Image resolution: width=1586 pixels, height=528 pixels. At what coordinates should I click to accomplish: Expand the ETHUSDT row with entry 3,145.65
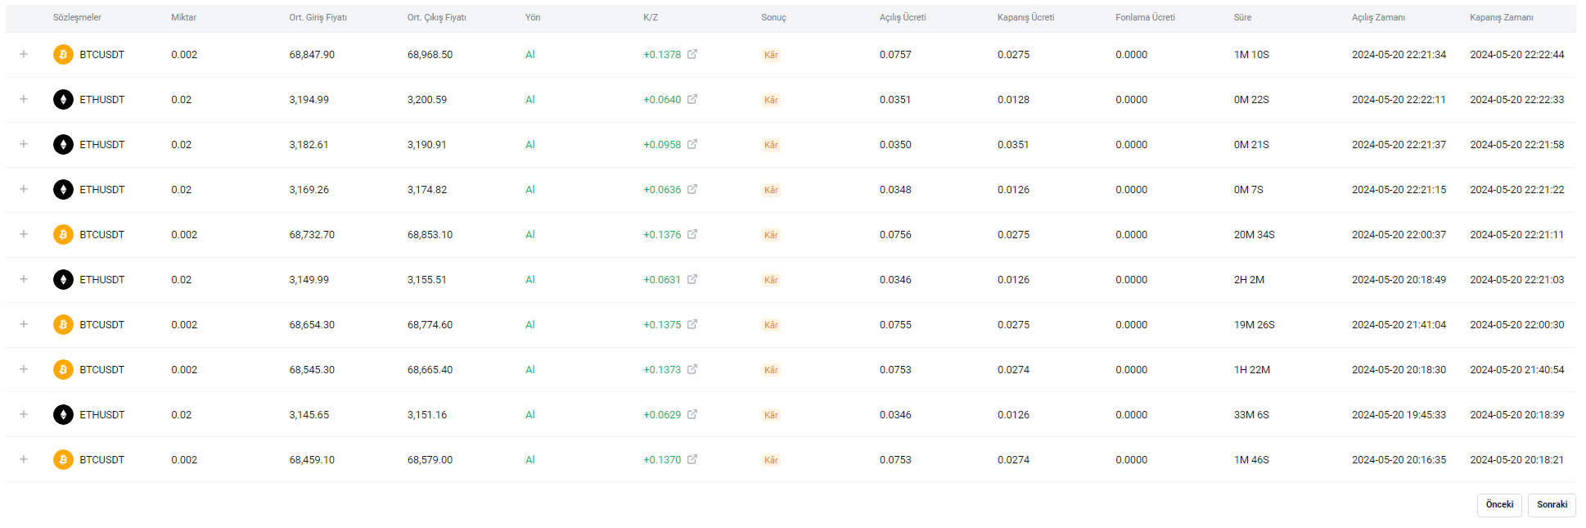[x=24, y=414]
